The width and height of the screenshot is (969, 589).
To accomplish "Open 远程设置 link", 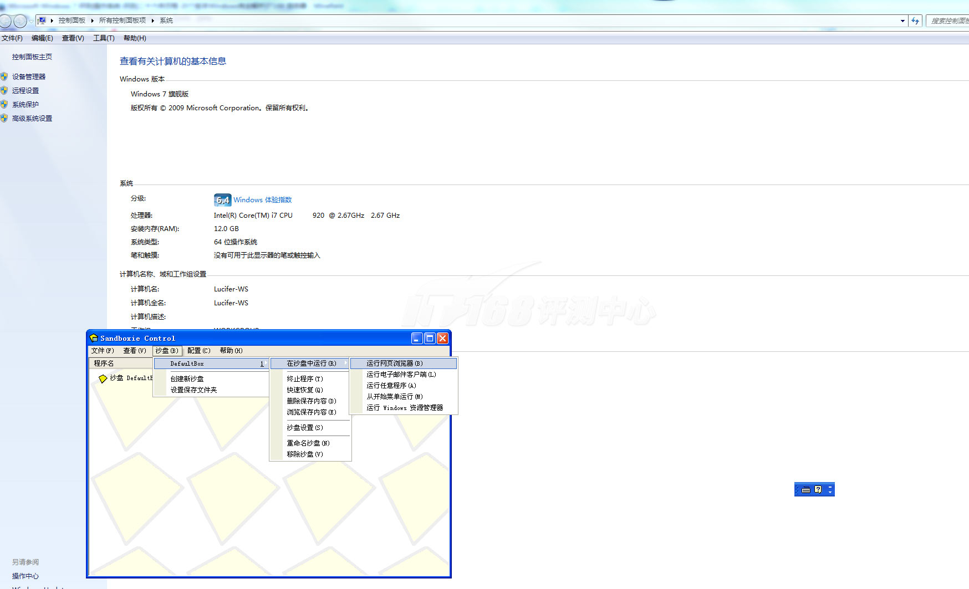I will coord(25,91).
